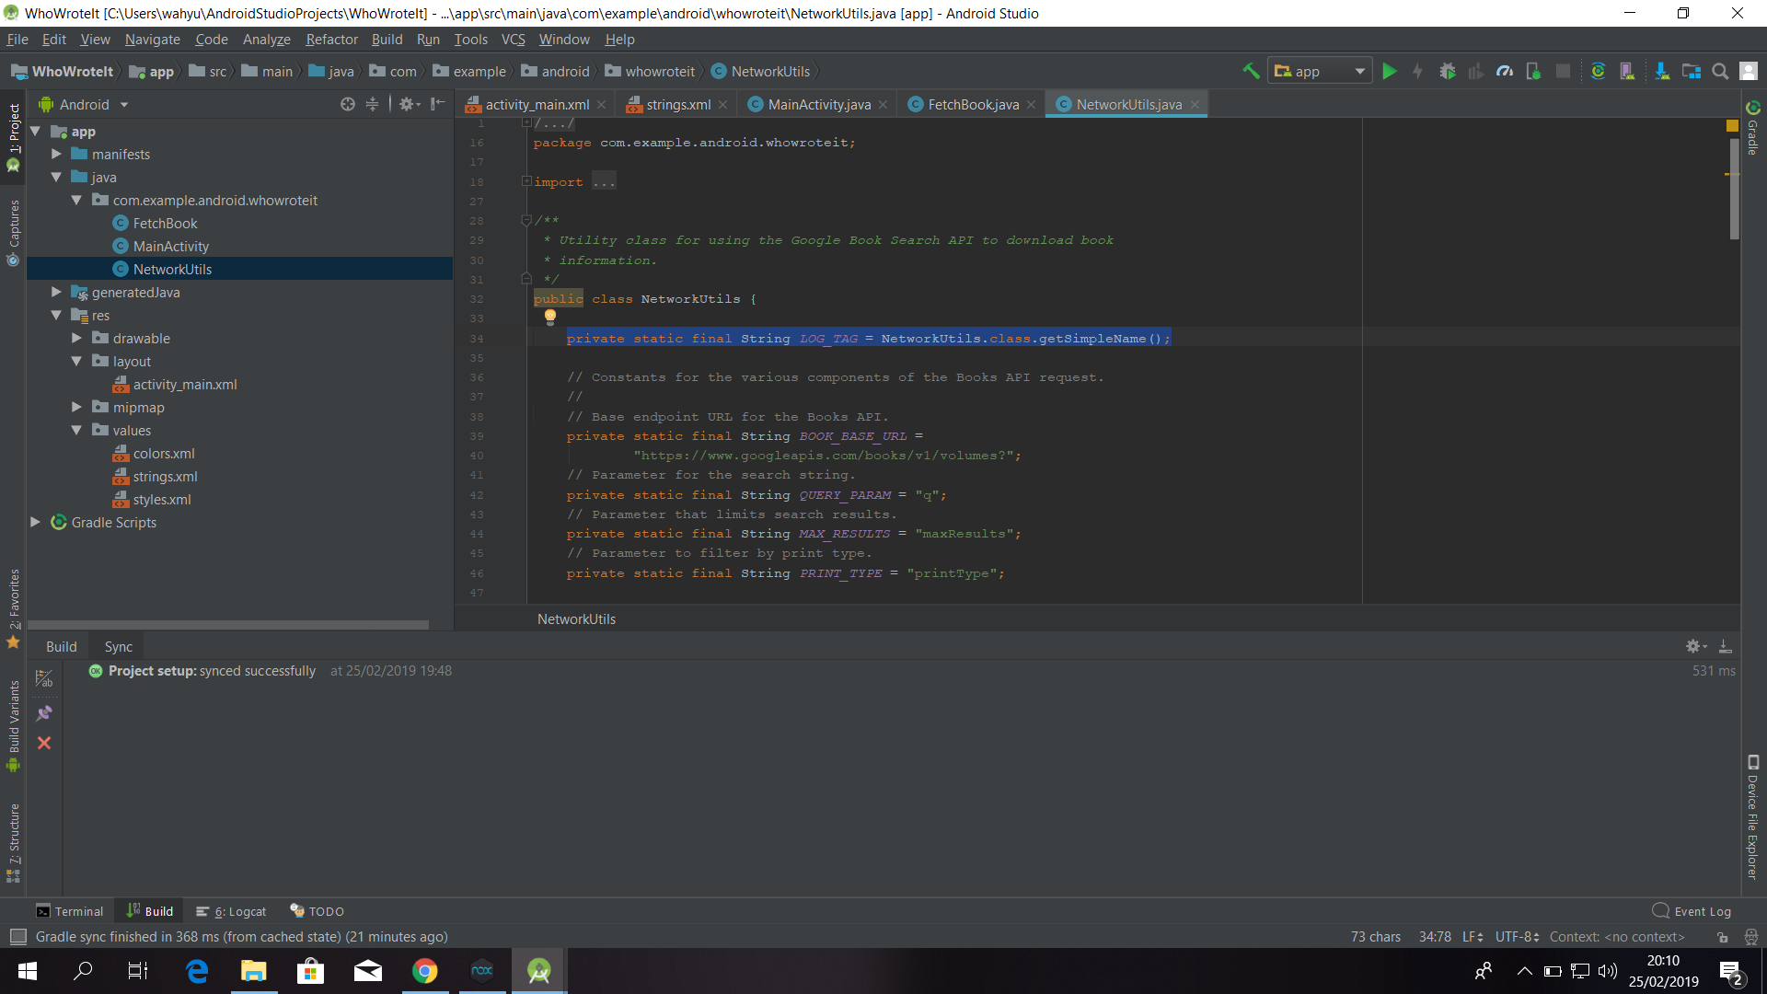Open the Event Log button
Screen dimensions: 1767x994
pyautogui.click(x=1692, y=911)
